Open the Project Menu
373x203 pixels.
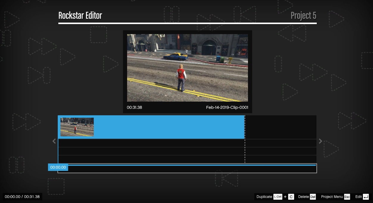coord(332,197)
